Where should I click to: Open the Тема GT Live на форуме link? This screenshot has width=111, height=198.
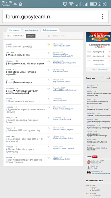click(x=99, y=69)
